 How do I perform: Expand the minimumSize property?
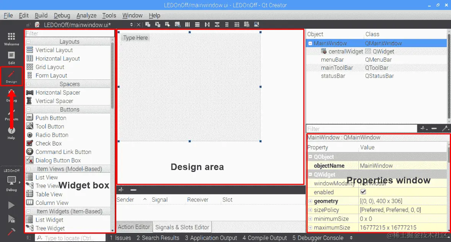tap(310, 219)
